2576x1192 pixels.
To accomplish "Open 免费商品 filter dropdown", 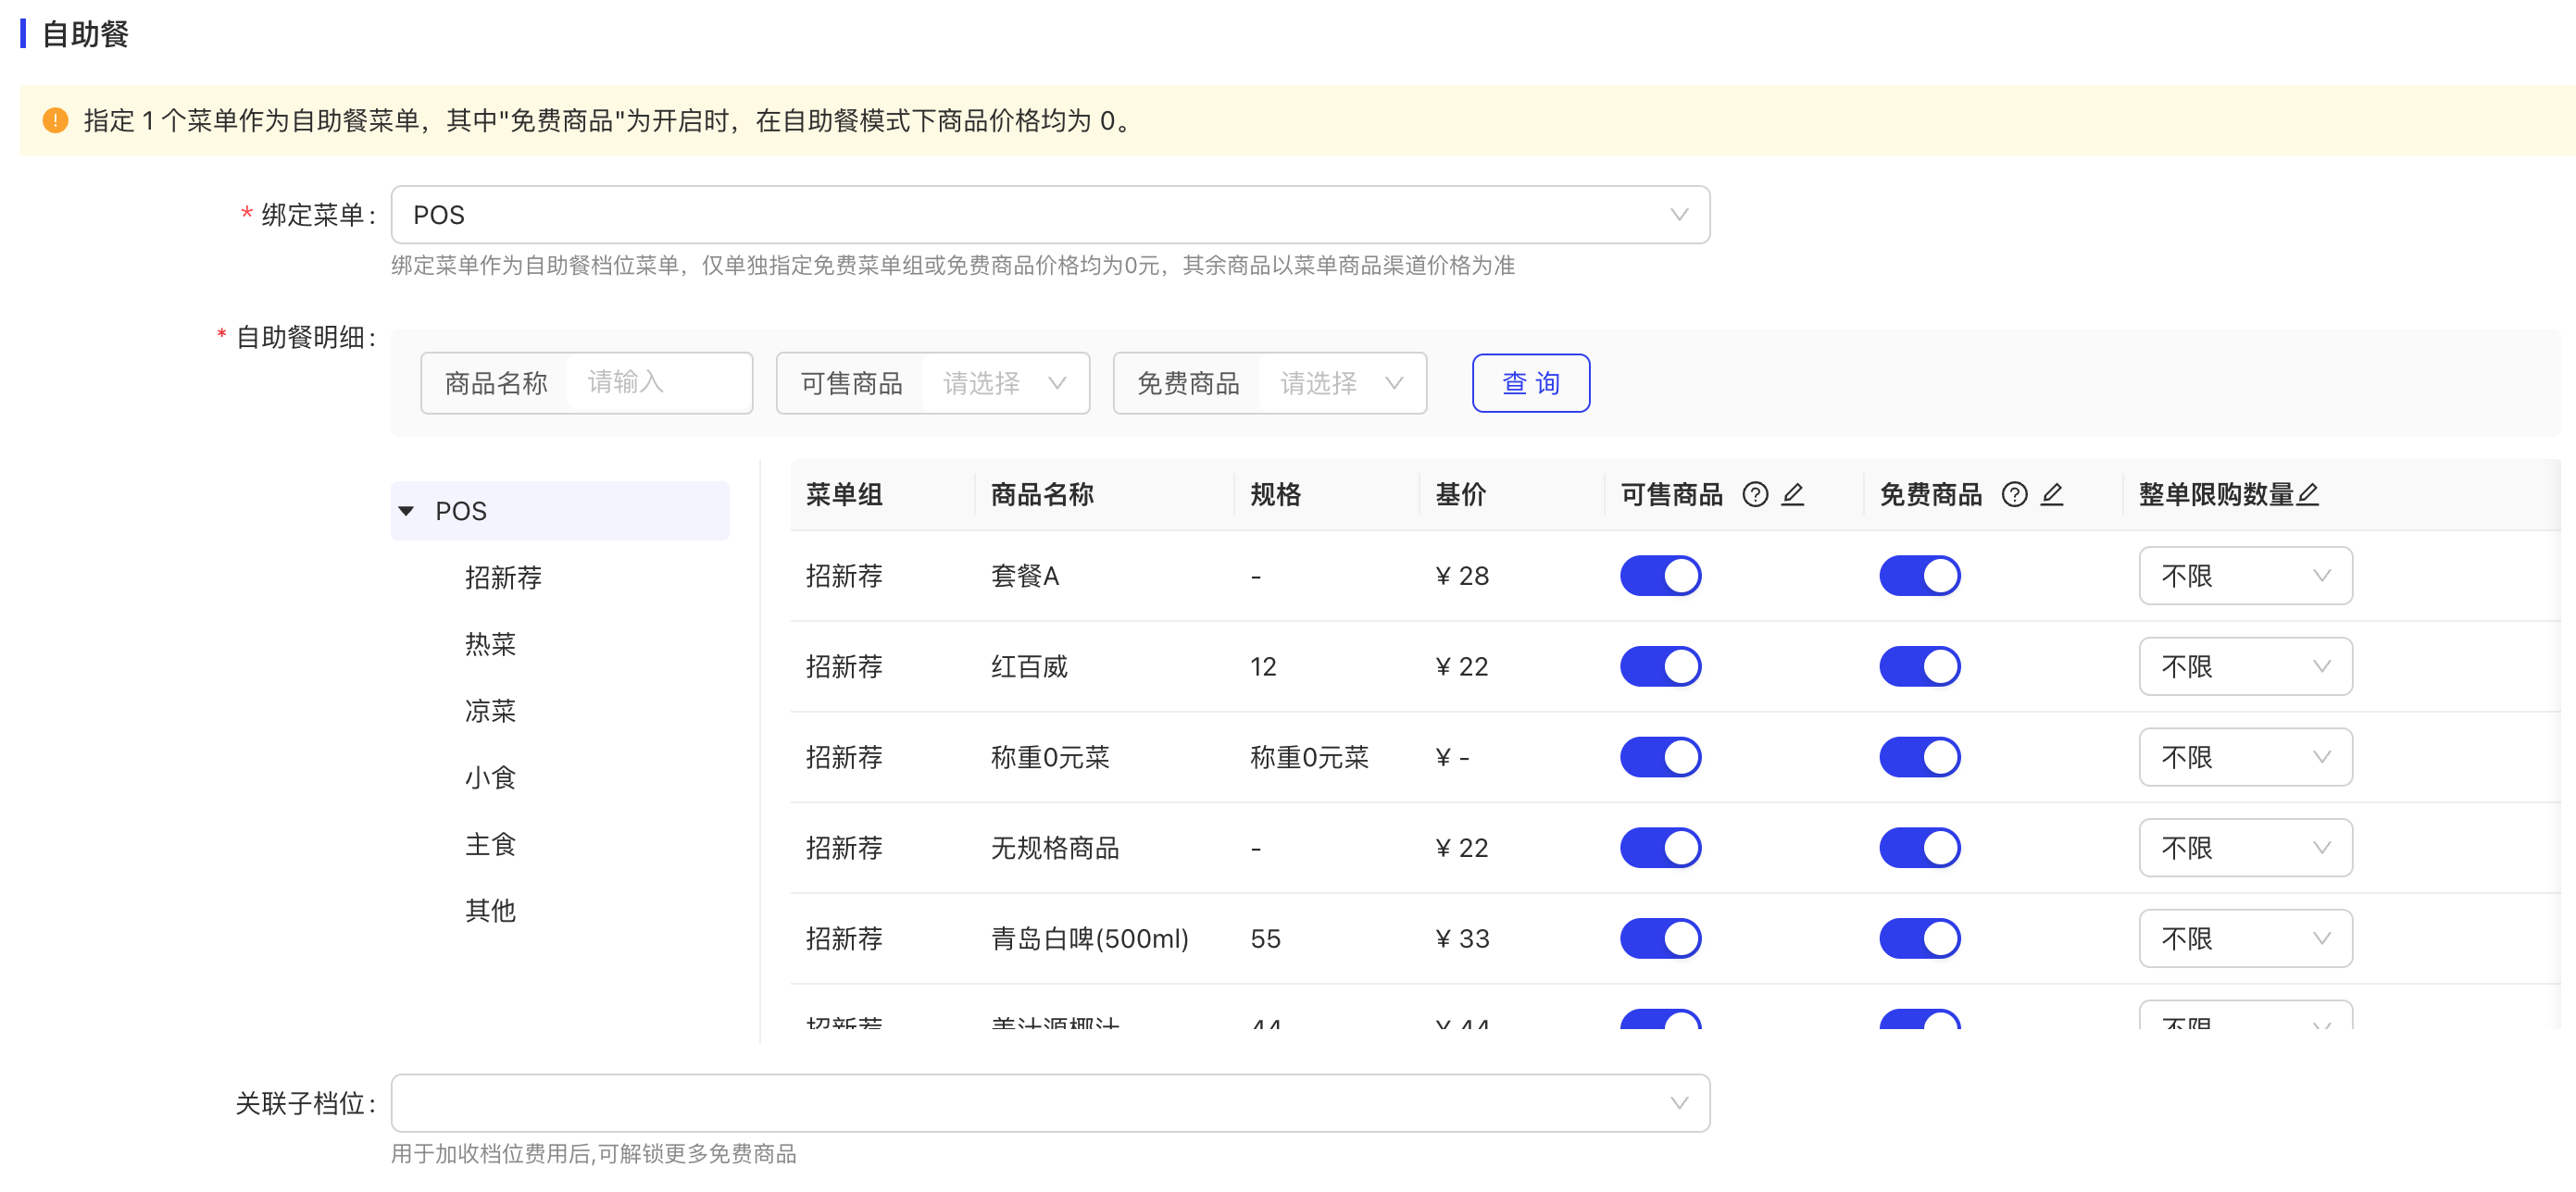I will point(1340,384).
